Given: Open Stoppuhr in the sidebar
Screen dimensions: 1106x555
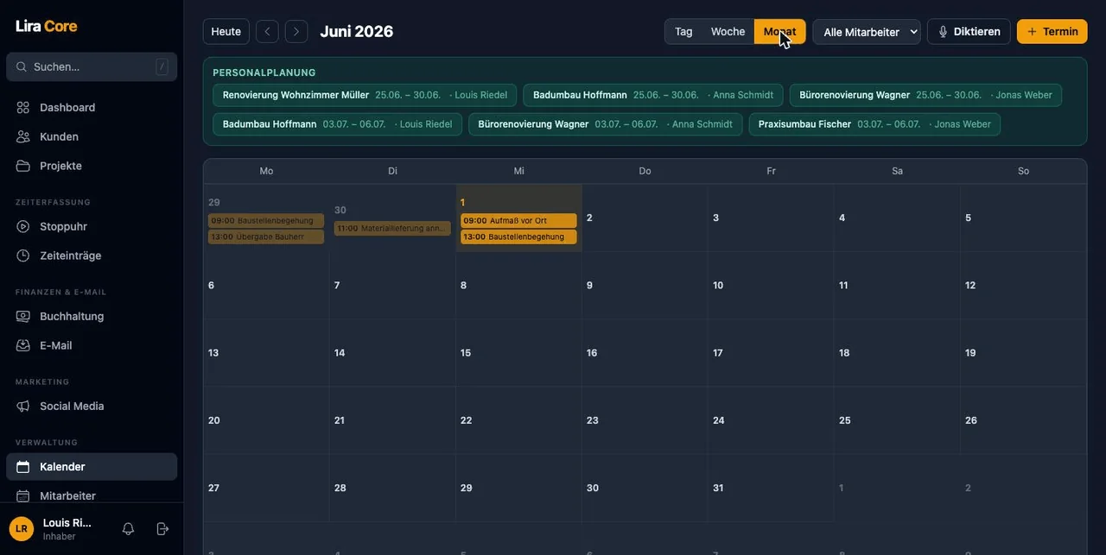Looking at the screenshot, I should tap(92, 226).
